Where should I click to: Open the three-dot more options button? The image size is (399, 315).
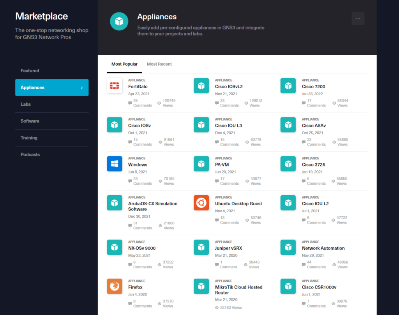(358, 19)
